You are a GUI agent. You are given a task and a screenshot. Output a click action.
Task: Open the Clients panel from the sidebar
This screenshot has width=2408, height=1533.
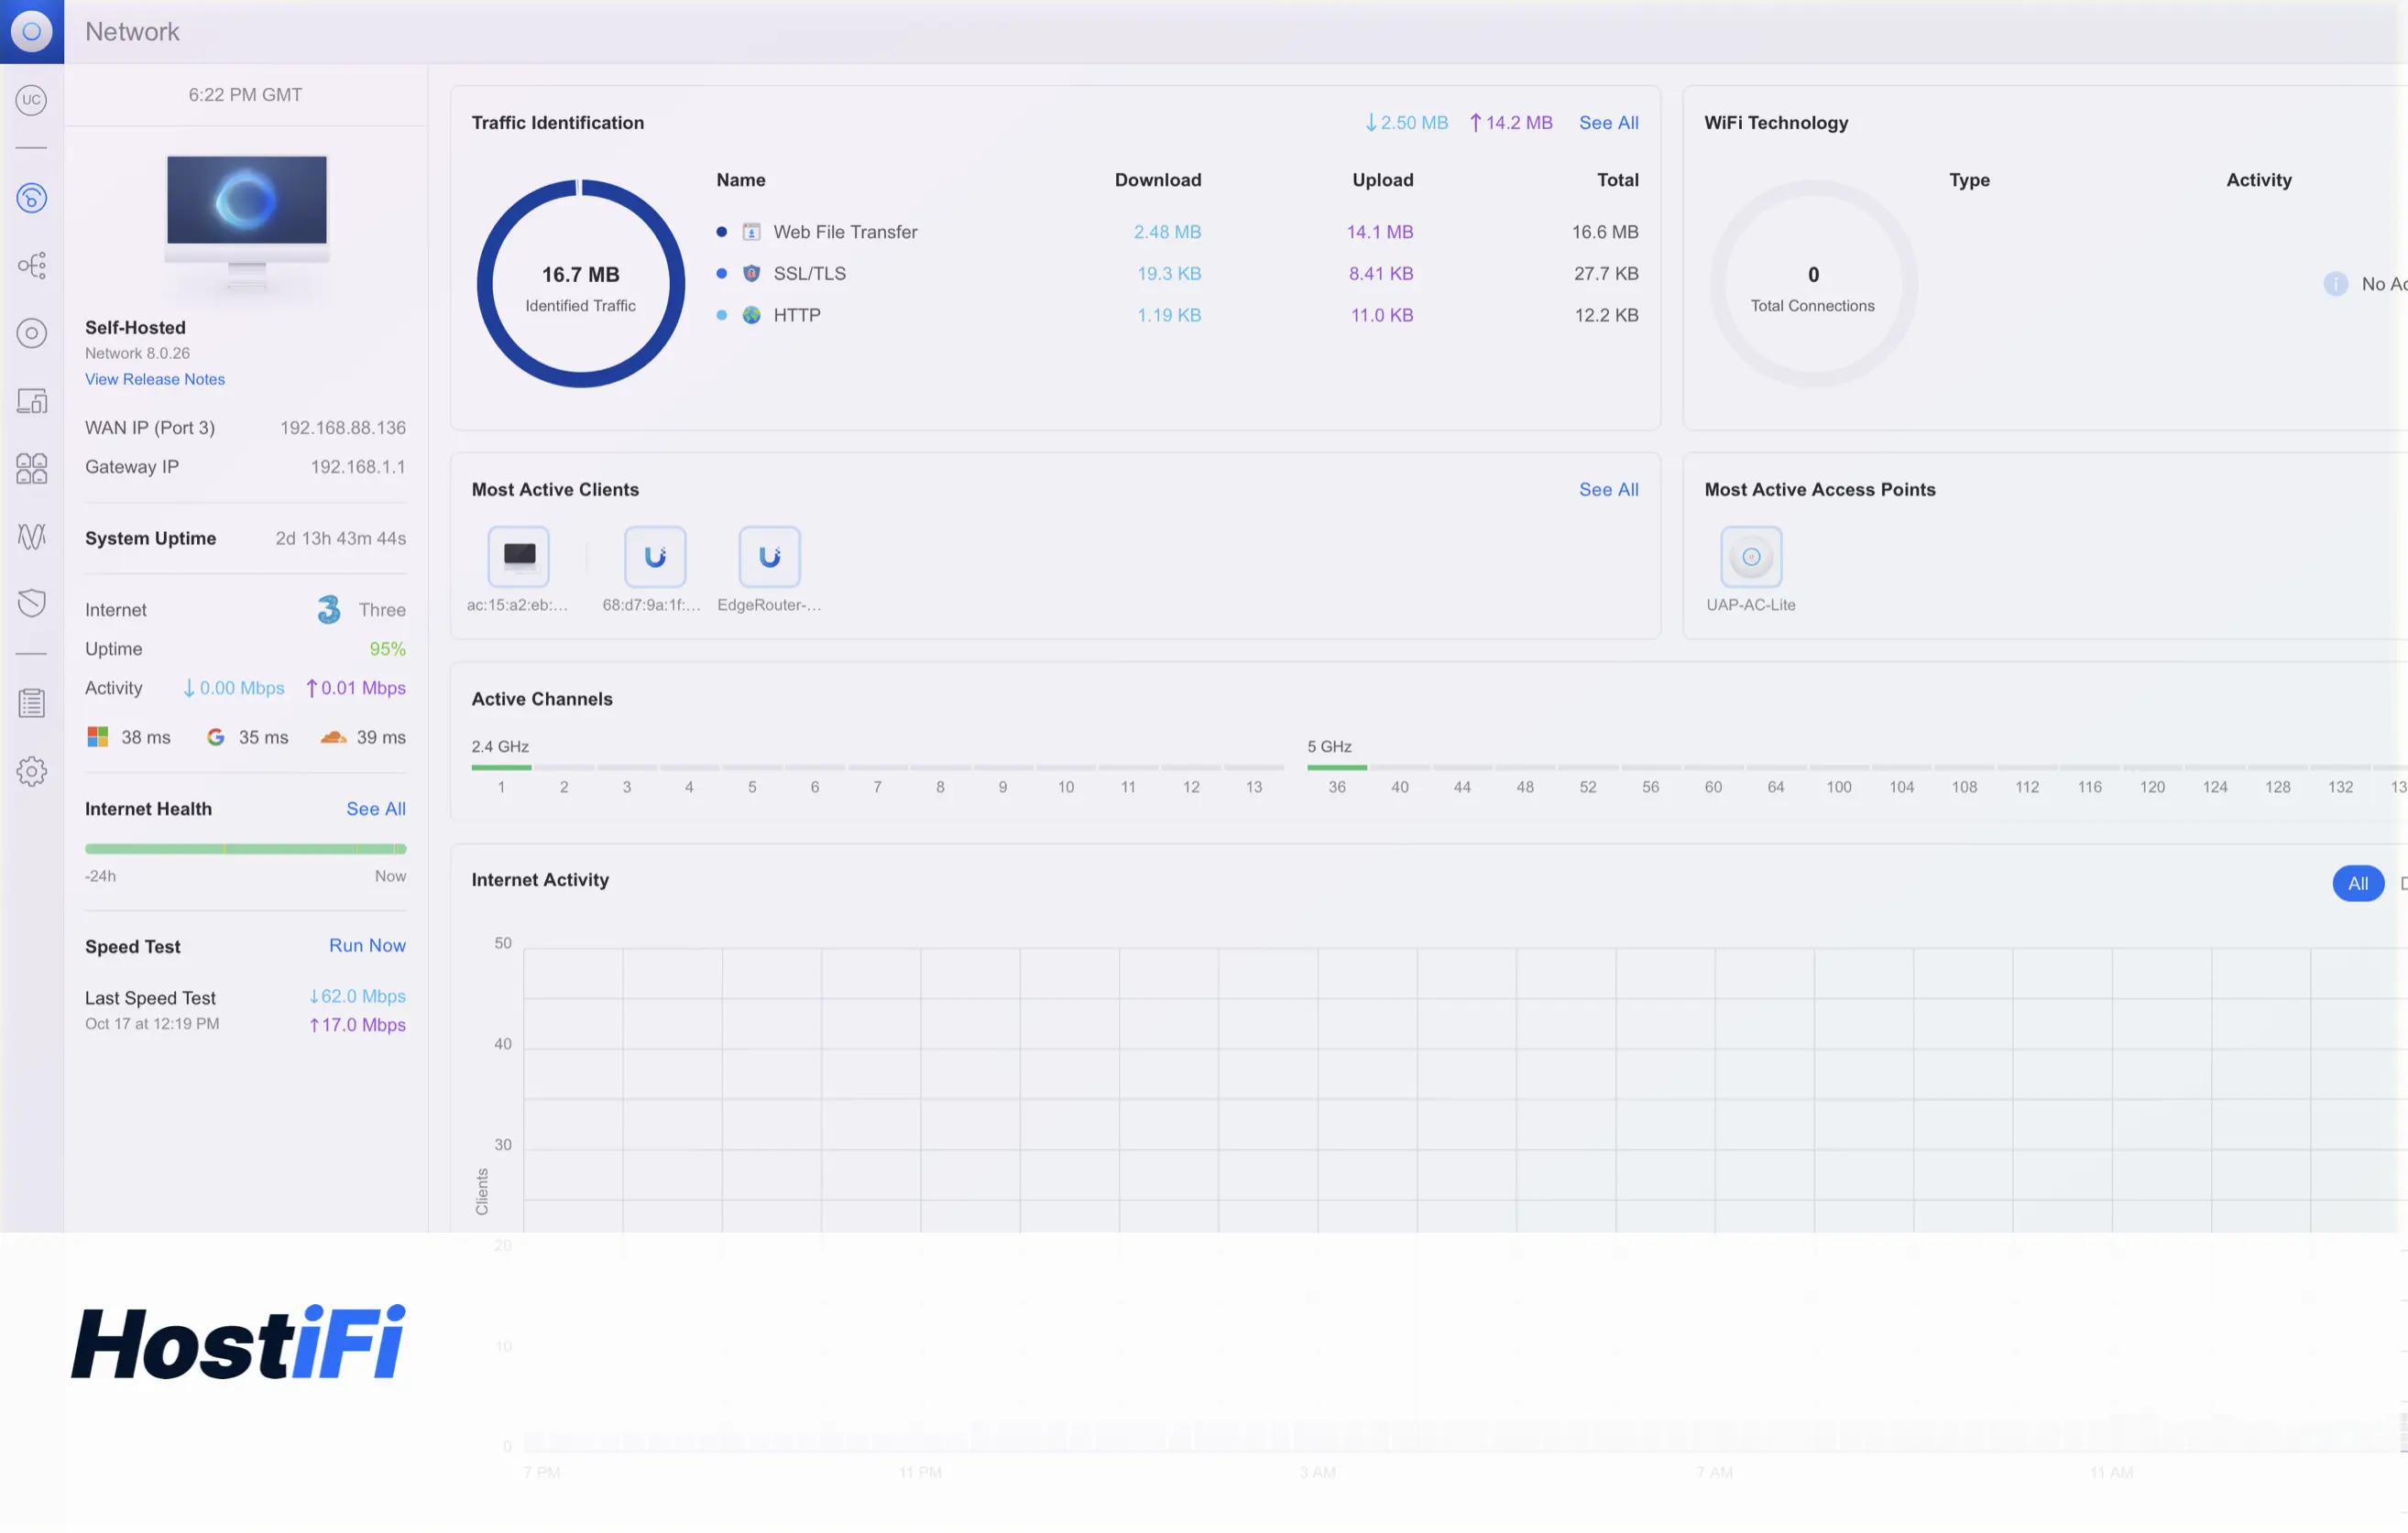click(32, 468)
